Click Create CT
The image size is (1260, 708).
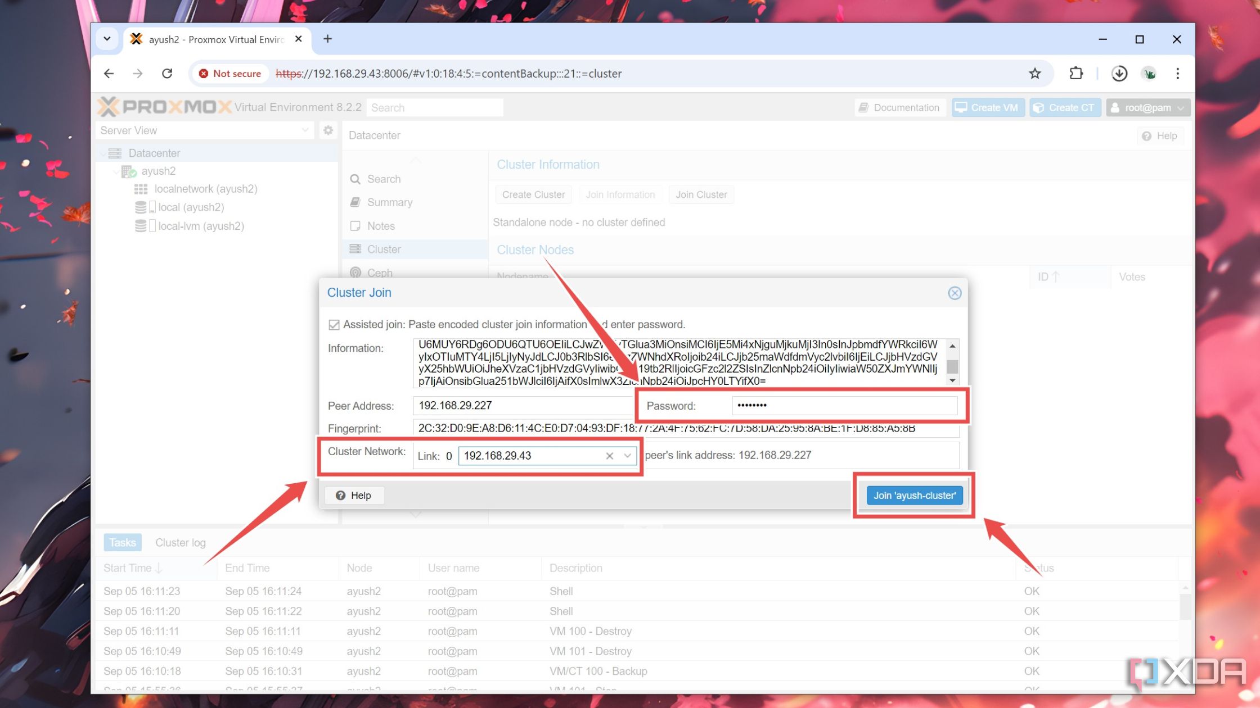1065,107
